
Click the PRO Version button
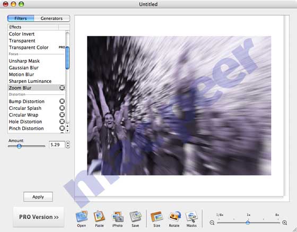pos(39,217)
